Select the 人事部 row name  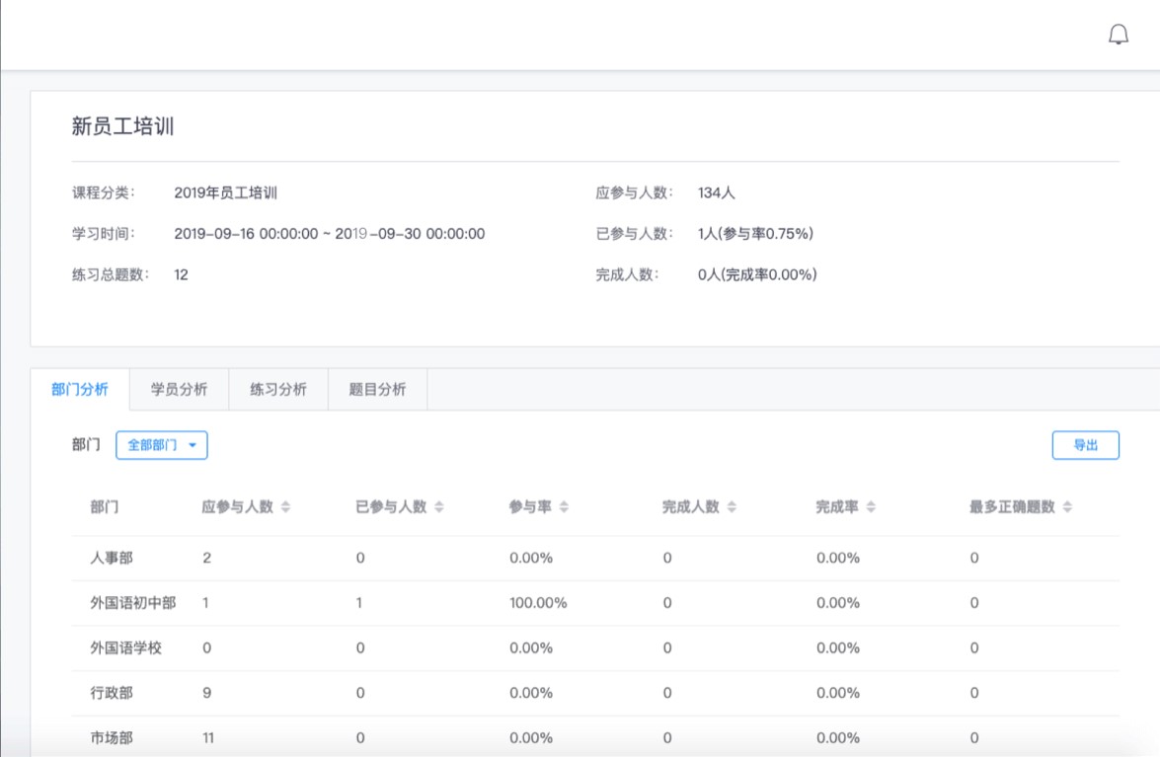coord(112,558)
